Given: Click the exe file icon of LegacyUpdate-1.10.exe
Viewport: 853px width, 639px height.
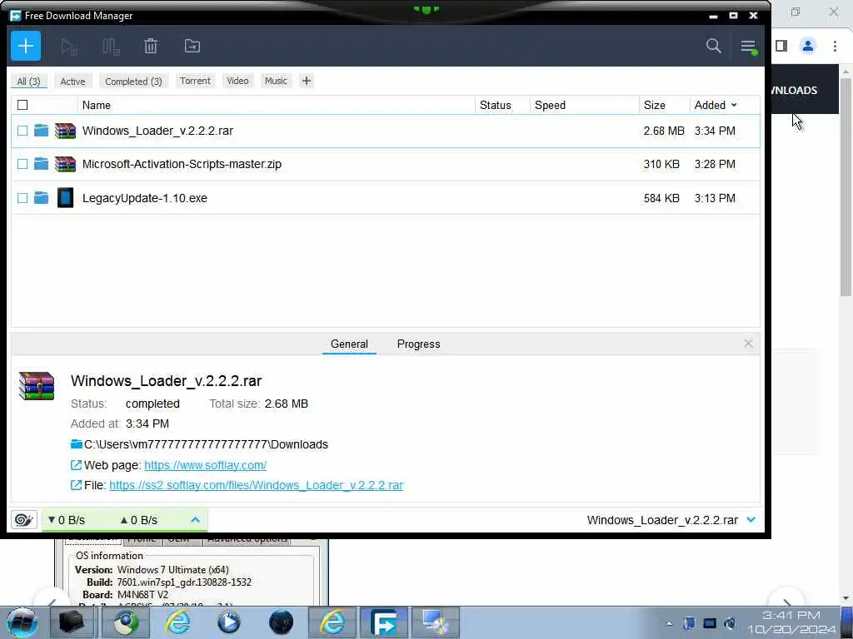Looking at the screenshot, I should point(65,198).
